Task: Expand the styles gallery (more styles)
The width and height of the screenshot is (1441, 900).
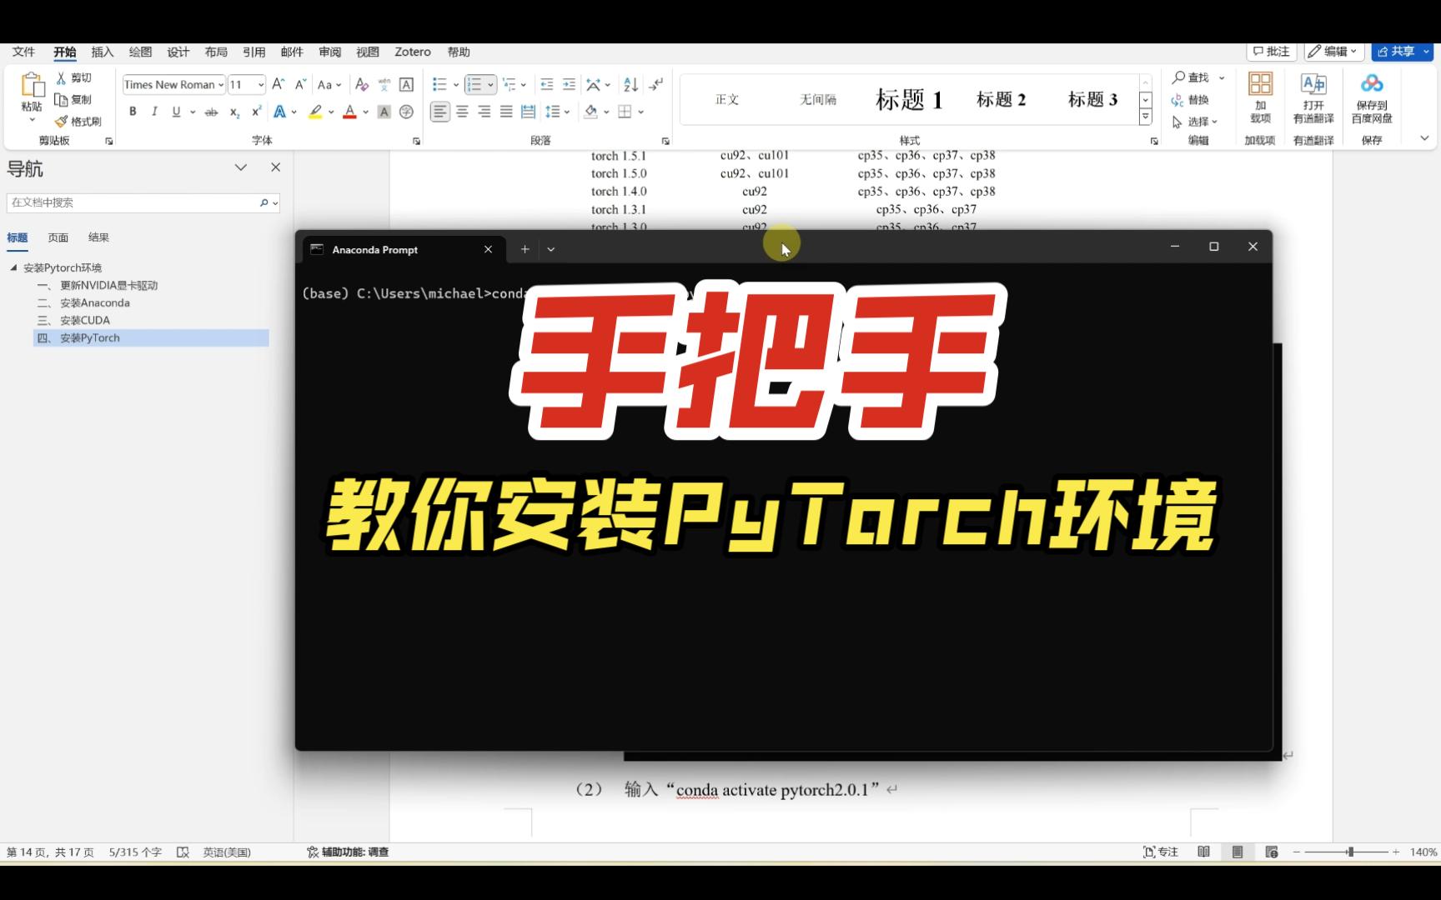Action: (1146, 118)
